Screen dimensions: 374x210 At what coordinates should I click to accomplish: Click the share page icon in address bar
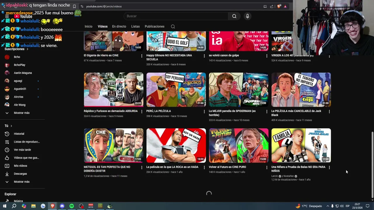272,6
